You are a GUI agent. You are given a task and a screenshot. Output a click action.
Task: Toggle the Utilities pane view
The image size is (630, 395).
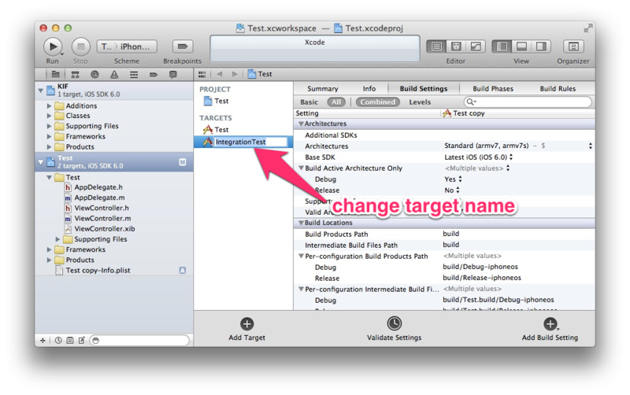[x=541, y=46]
